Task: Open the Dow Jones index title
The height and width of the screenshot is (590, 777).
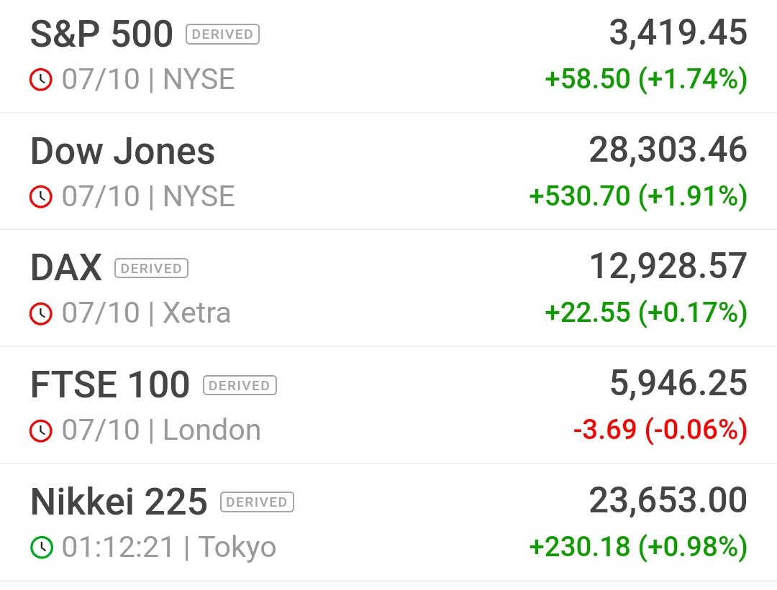Action: click(122, 151)
